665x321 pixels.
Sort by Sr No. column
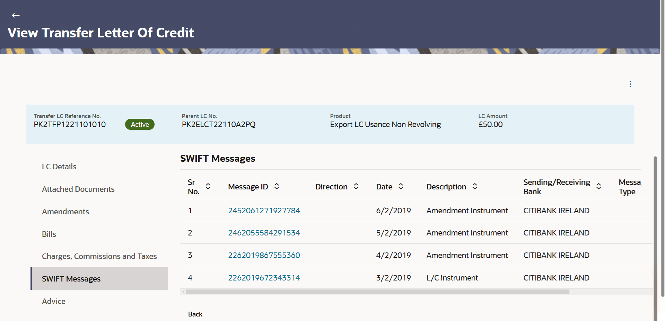pos(208,186)
